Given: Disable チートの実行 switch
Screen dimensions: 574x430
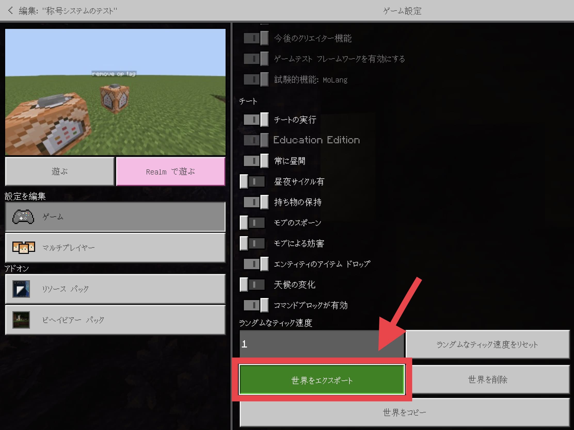Looking at the screenshot, I should click(256, 120).
